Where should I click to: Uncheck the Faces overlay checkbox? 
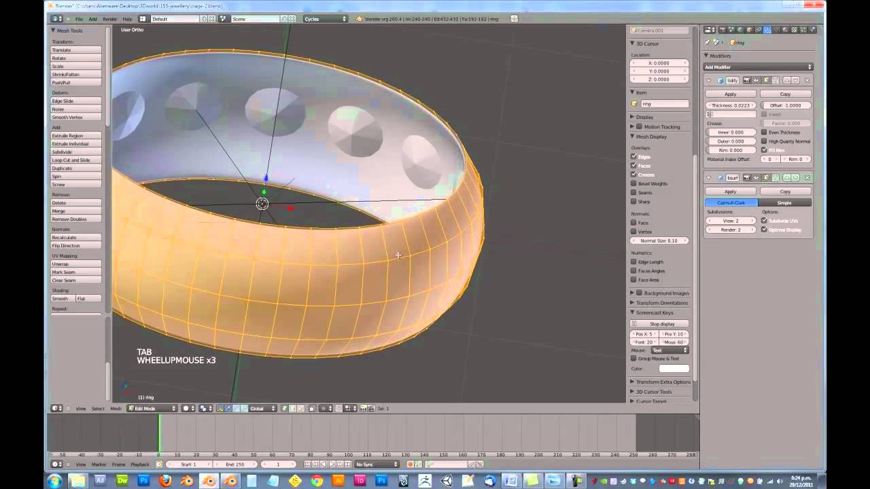(633, 166)
